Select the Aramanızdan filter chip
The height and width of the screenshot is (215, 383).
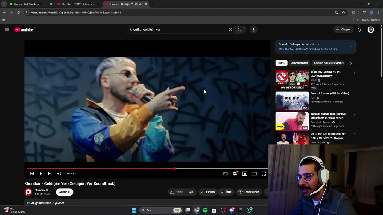(x=300, y=63)
